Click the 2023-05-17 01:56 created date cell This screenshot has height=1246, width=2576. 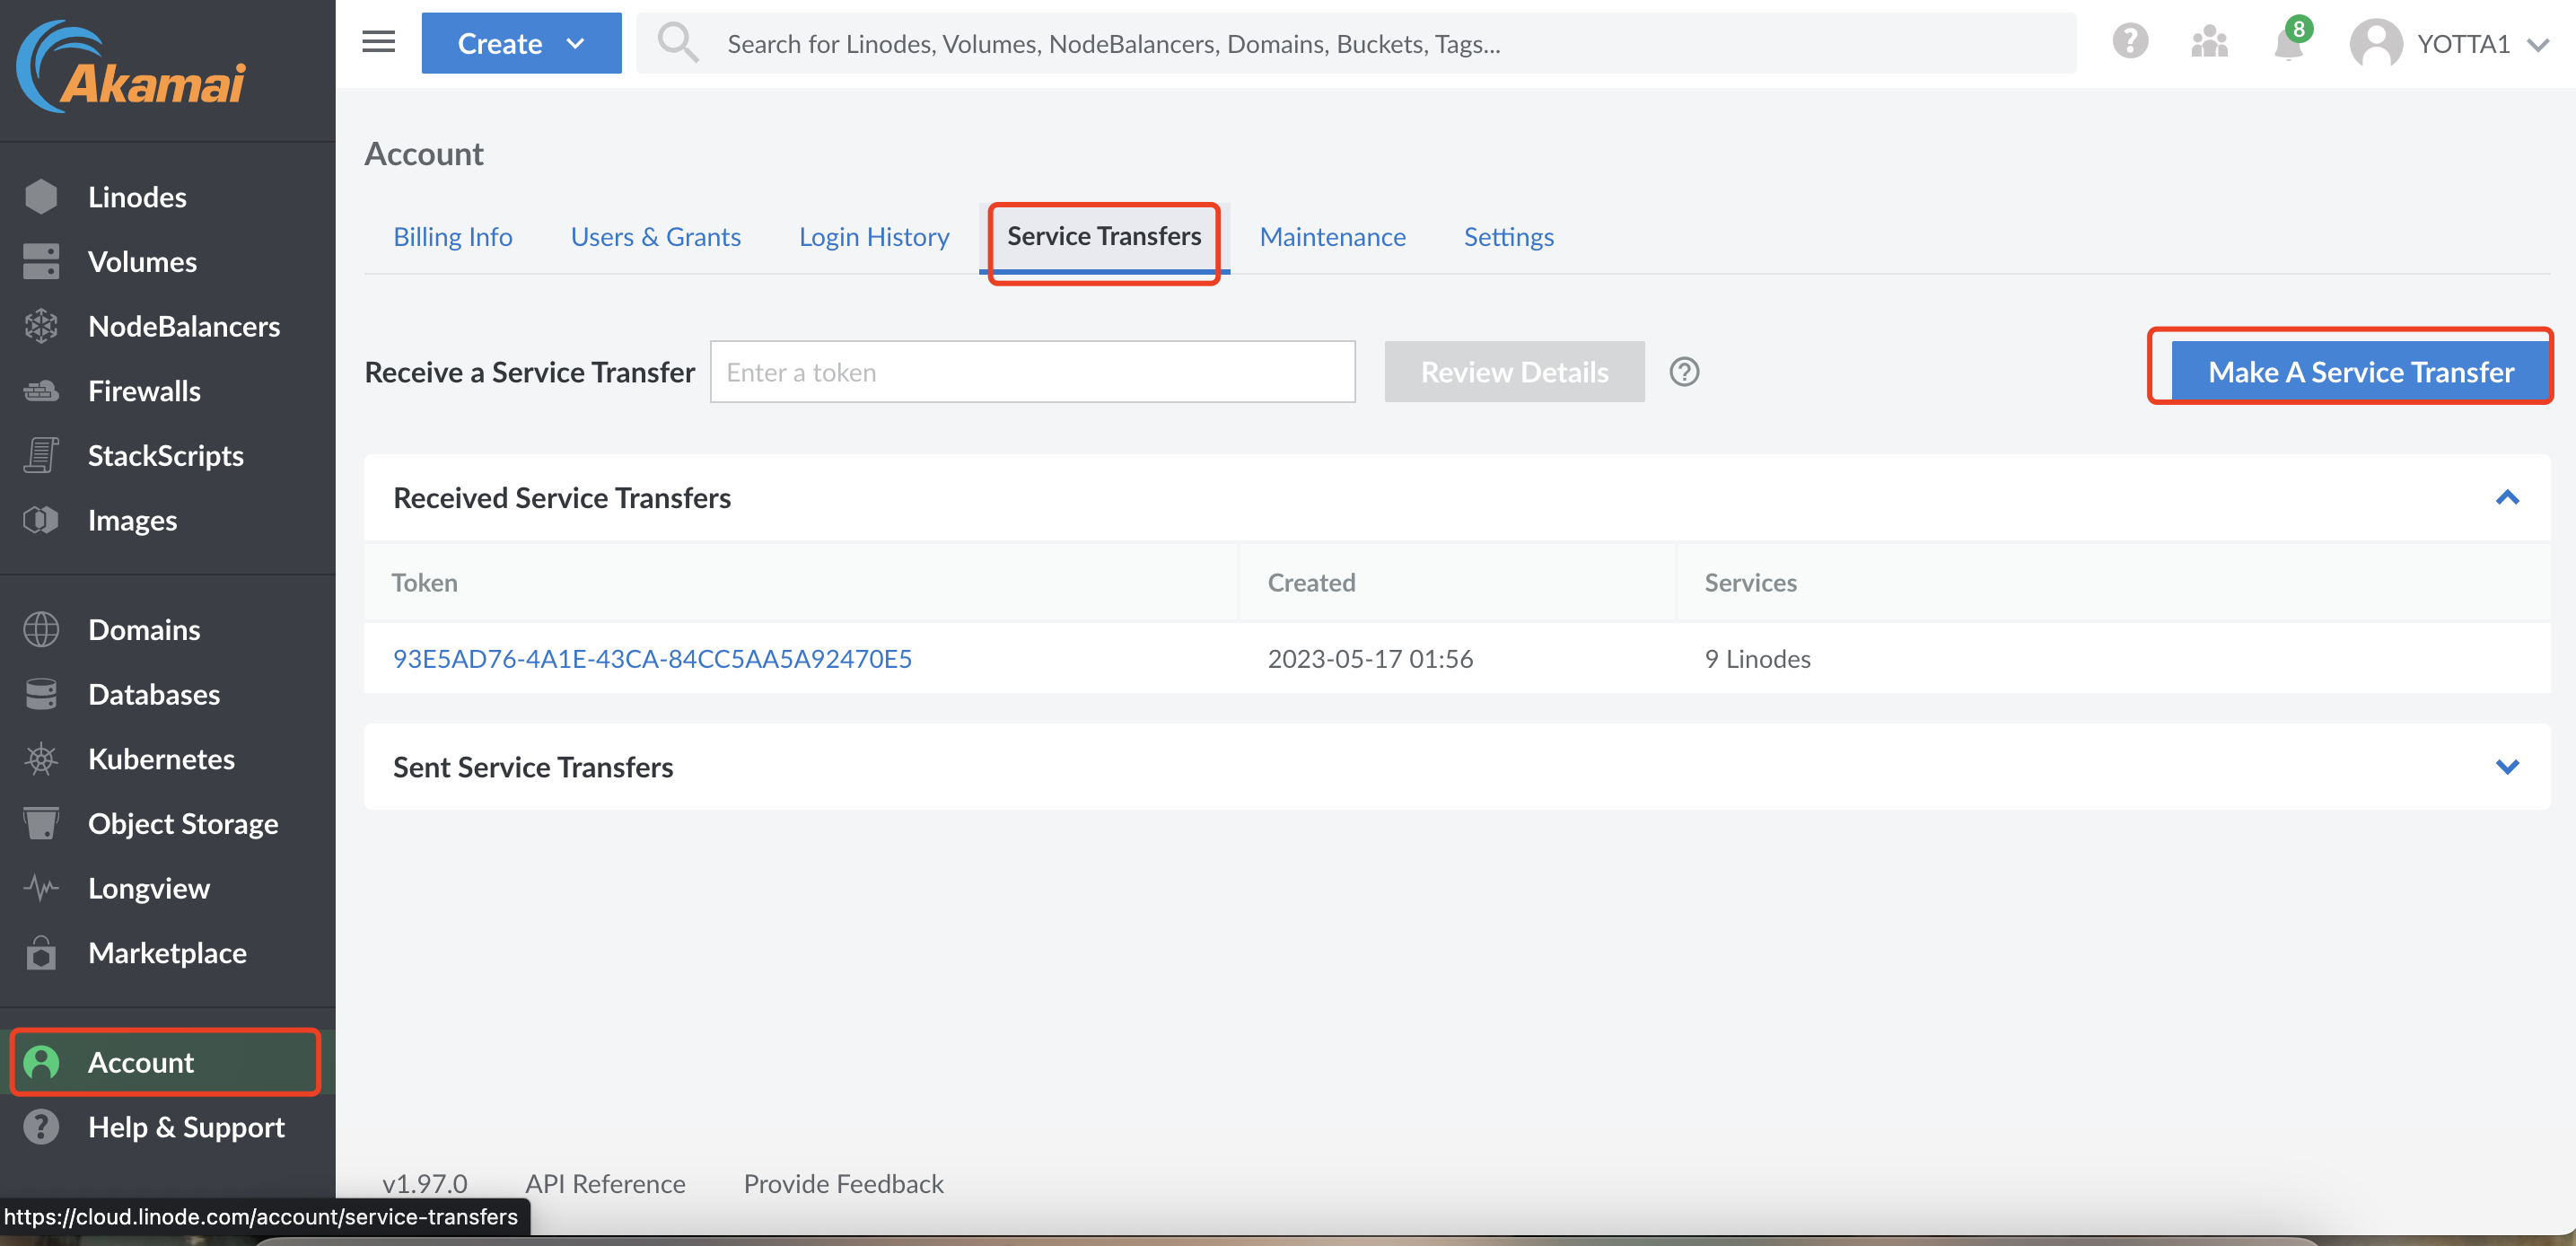point(1370,658)
